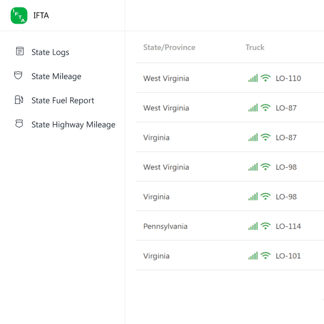Click signal bars next to LO-101
The height and width of the screenshot is (324, 324).
(x=253, y=256)
